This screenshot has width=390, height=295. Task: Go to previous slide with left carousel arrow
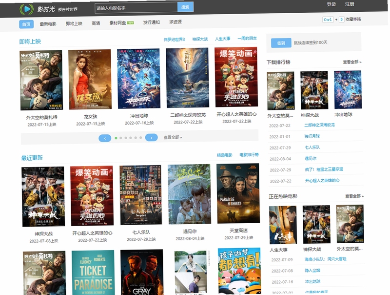pyautogui.click(x=105, y=138)
